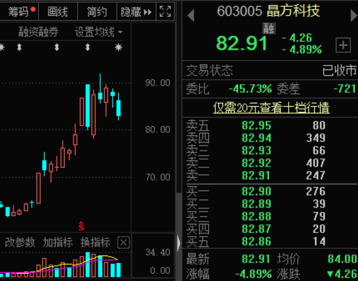The image size is (358, 281).
Task: Click 买一 volume 276
Action: [x=316, y=191]
